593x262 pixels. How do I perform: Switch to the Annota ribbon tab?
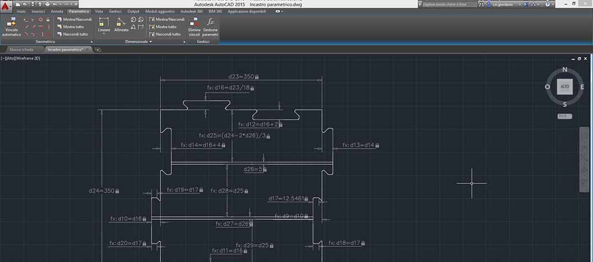click(57, 12)
